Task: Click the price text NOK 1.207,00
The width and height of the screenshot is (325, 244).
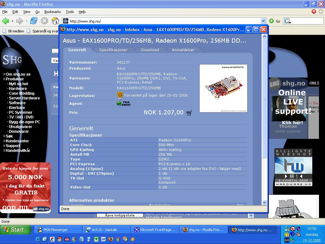Action: click(163, 112)
